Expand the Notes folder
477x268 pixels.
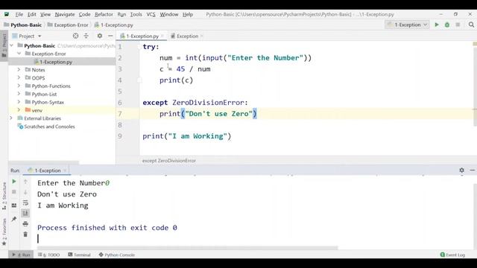pyautogui.click(x=19, y=69)
